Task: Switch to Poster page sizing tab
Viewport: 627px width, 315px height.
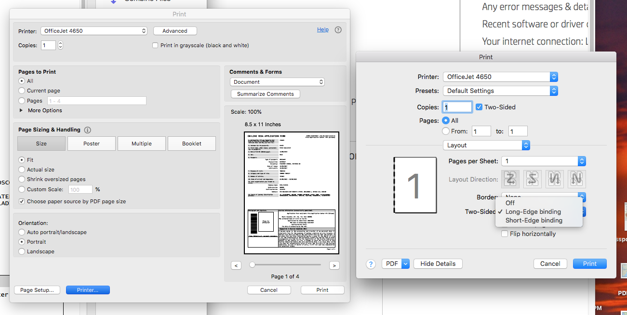Action: [92, 144]
